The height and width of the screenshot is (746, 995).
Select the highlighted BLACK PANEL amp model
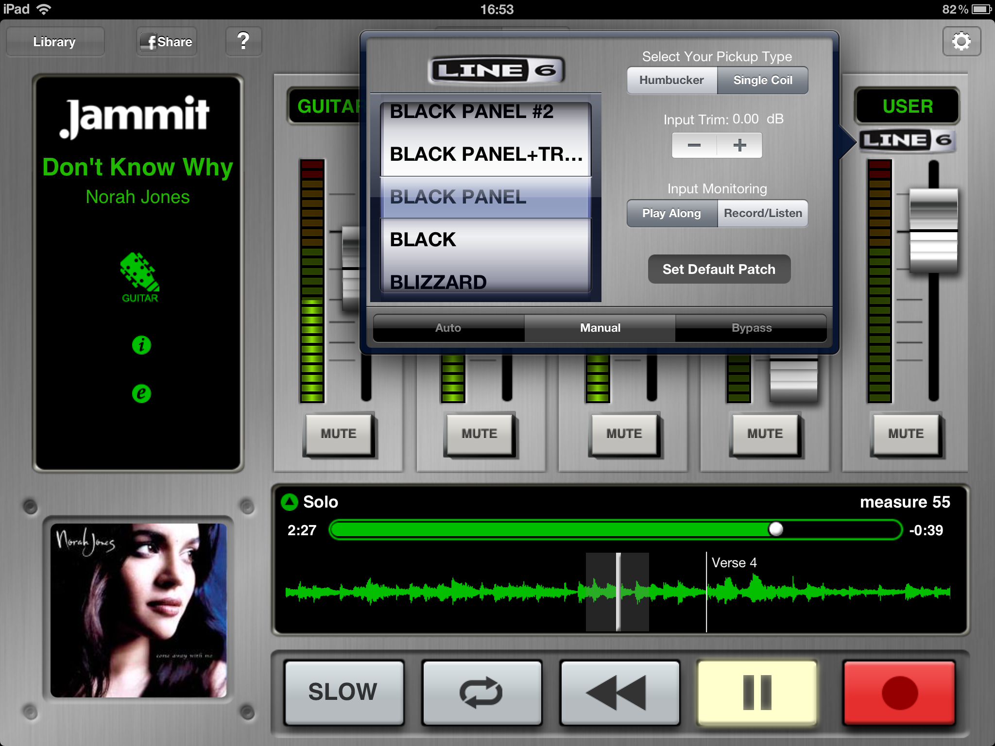486,197
